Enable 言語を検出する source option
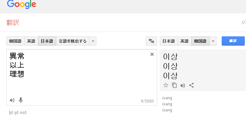 click(x=73, y=41)
